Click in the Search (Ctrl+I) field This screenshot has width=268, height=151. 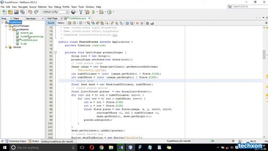(249, 7)
